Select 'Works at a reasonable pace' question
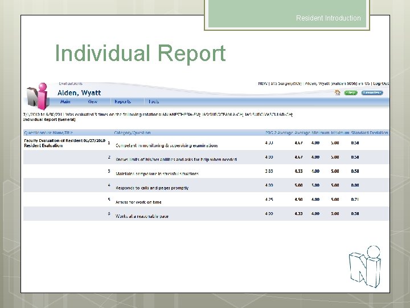Screen dimensions: 410x308 142,216
